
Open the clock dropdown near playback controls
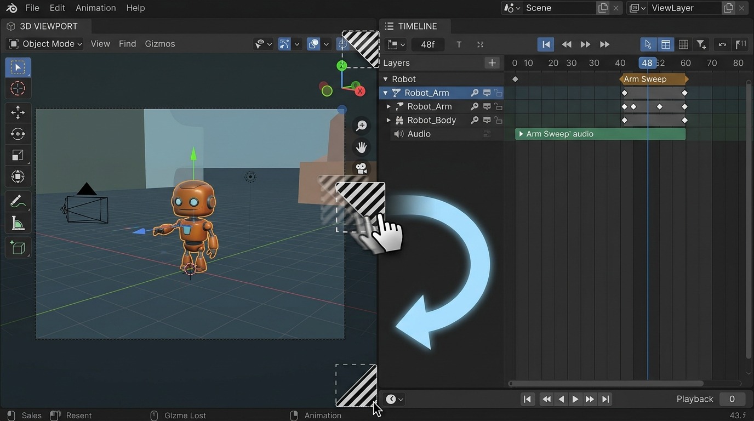click(x=395, y=399)
